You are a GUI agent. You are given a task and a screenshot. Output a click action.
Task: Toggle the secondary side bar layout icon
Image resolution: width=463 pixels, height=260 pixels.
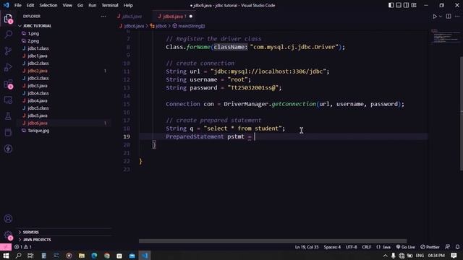[x=407, y=5]
